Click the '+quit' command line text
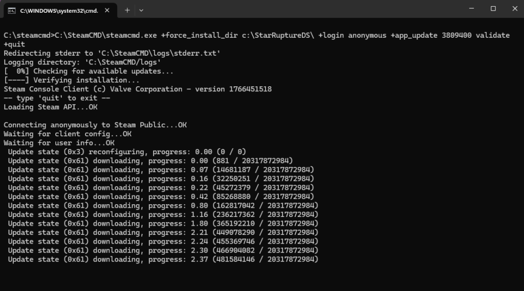This screenshot has height=291, width=524. coord(14,44)
